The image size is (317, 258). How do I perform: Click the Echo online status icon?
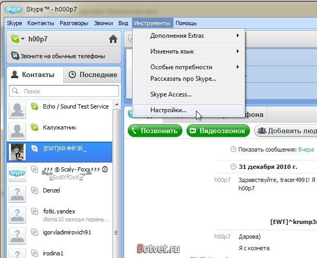[35, 106]
